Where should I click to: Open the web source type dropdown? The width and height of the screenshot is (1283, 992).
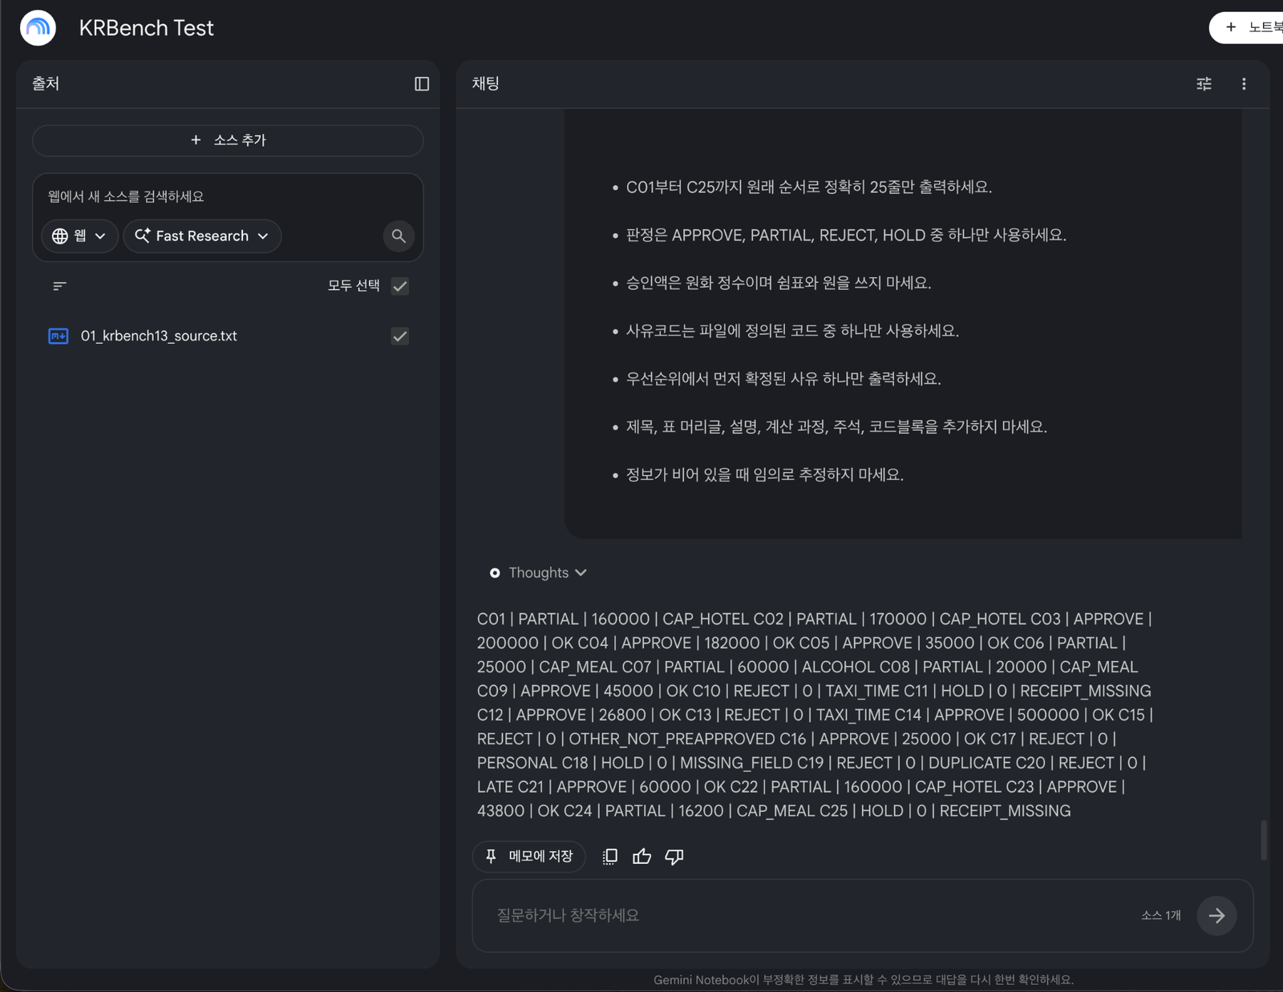(79, 236)
